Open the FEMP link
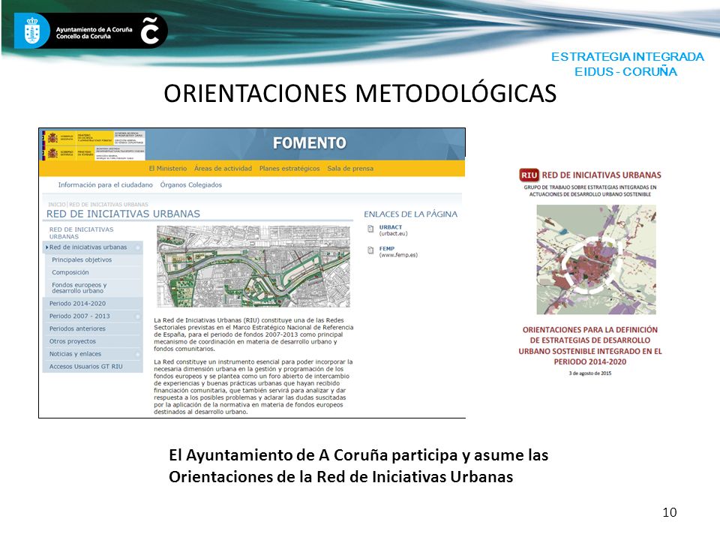The width and height of the screenshot is (720, 540). pos(387,248)
